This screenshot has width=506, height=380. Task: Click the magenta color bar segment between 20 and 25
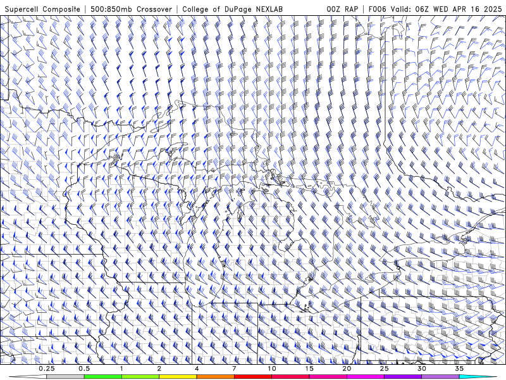[x=366, y=377]
